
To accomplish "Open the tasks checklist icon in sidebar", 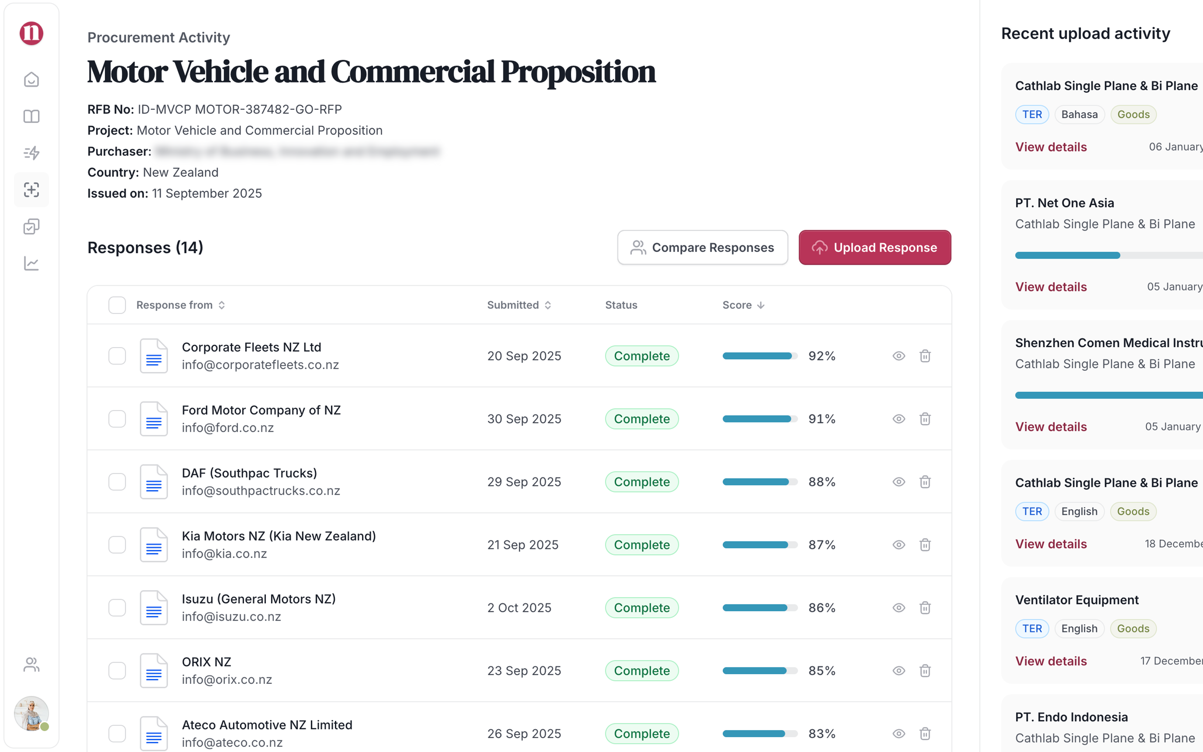I will pyautogui.click(x=31, y=227).
